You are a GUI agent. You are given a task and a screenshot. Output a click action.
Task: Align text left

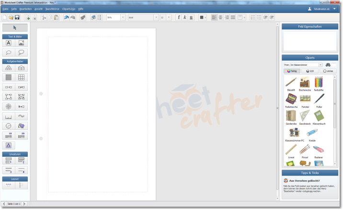(214, 17)
